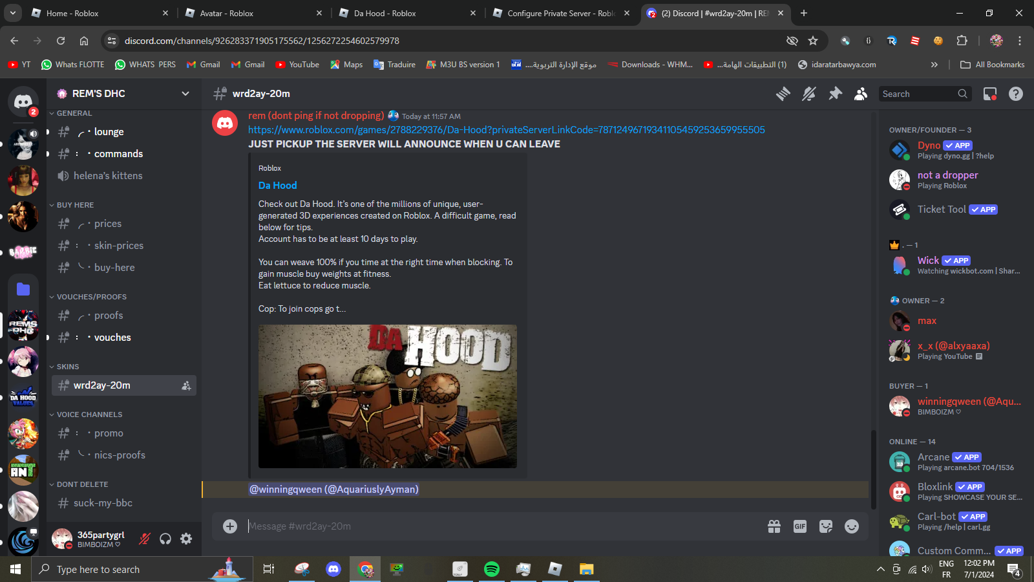Image resolution: width=1034 pixels, height=582 pixels.
Task: Click the Discord Search field
Action: [x=925, y=94]
